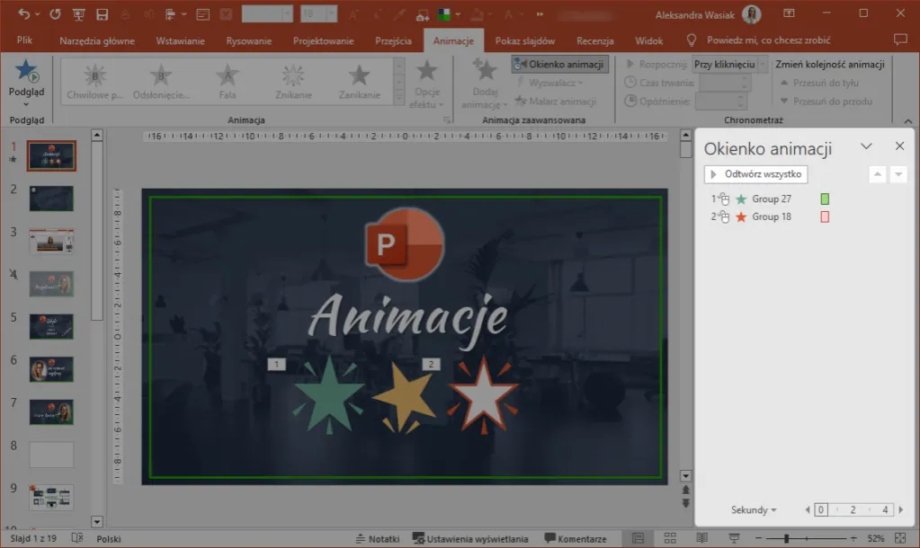Toggle the Okienko animacji pane button
The image size is (920, 548).
point(559,65)
